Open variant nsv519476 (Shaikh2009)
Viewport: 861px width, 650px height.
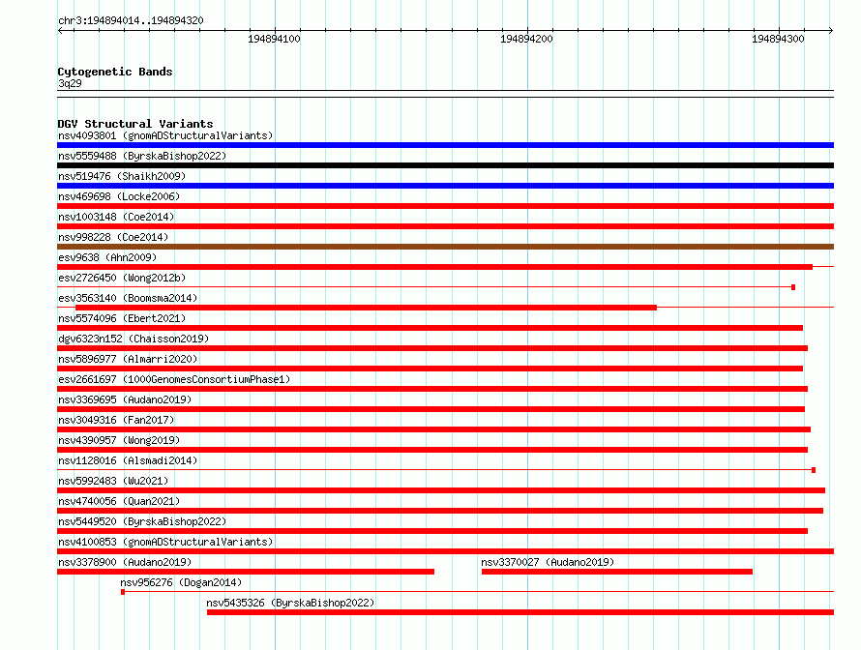pos(122,176)
